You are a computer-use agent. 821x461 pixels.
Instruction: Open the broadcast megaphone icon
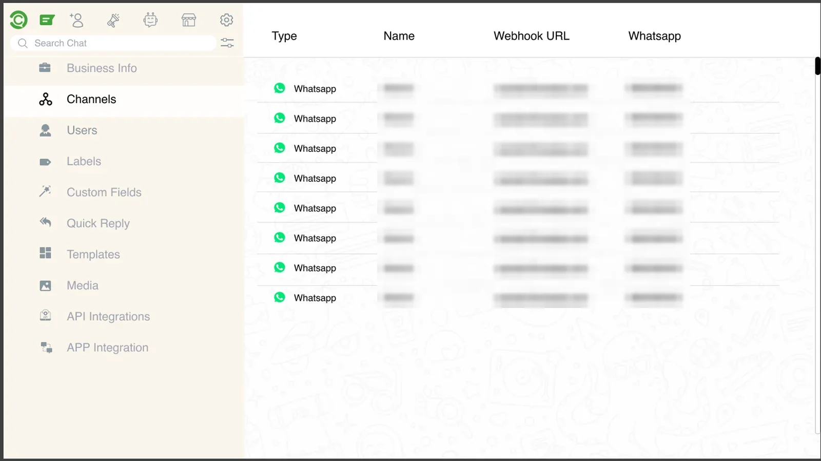(x=113, y=20)
